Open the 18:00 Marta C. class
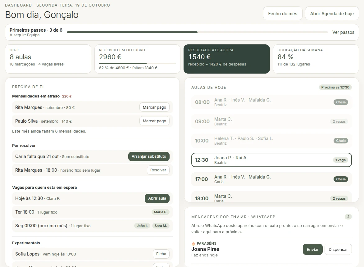364x267 pixels. pyautogui.click(x=271, y=197)
